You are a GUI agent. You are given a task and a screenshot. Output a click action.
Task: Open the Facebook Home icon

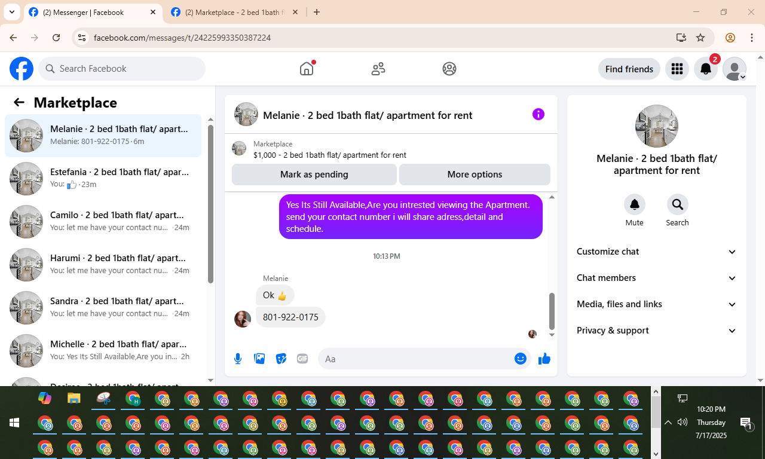307,69
